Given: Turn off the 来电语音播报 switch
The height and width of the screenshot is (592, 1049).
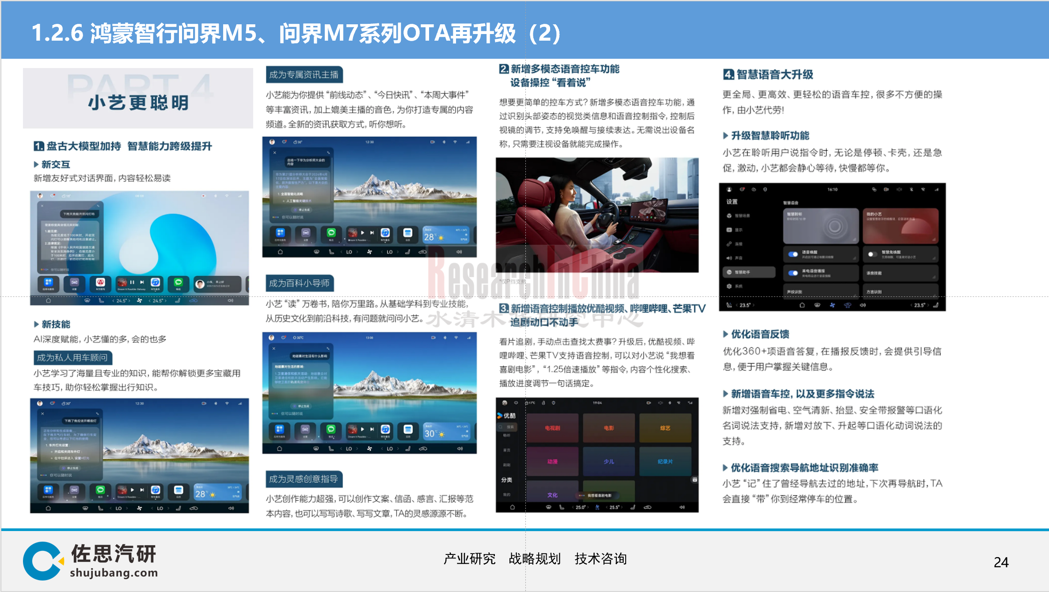Looking at the screenshot, I should tap(793, 273).
